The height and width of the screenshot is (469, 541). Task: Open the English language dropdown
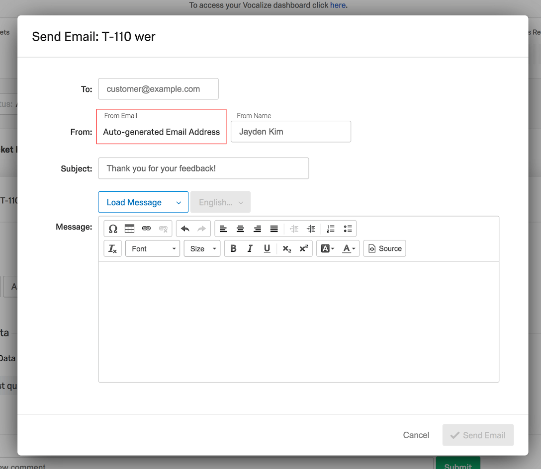pyautogui.click(x=220, y=202)
